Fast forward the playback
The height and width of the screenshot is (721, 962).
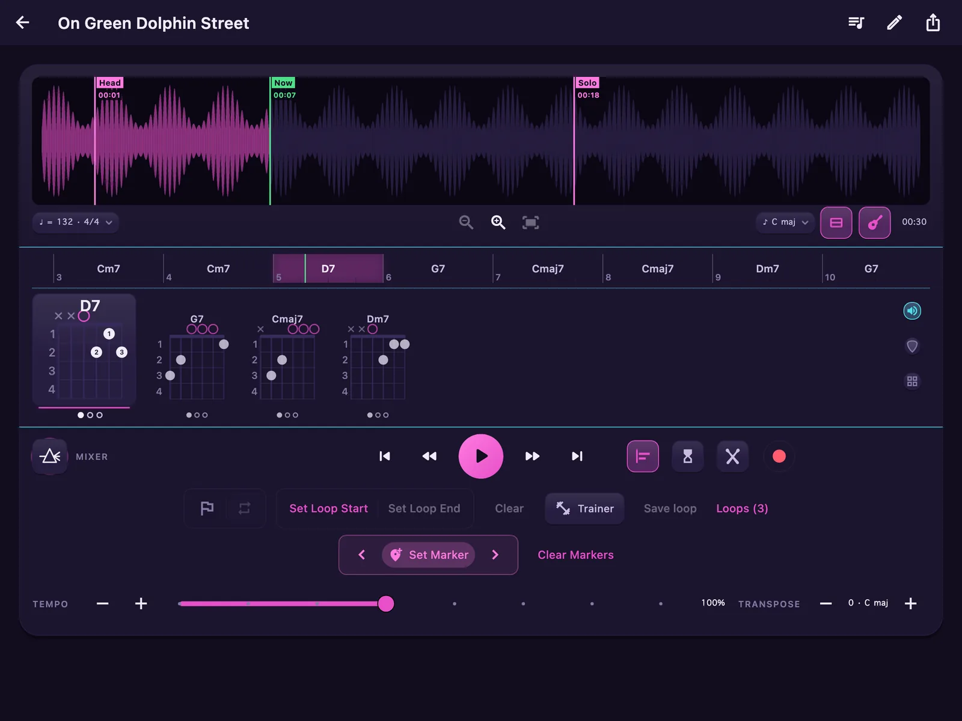(533, 456)
